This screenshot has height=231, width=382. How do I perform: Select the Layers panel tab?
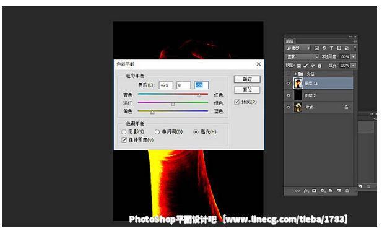290,41
